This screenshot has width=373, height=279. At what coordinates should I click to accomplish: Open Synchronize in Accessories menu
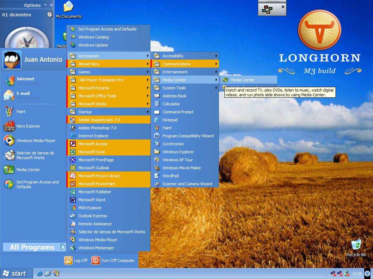(185, 144)
